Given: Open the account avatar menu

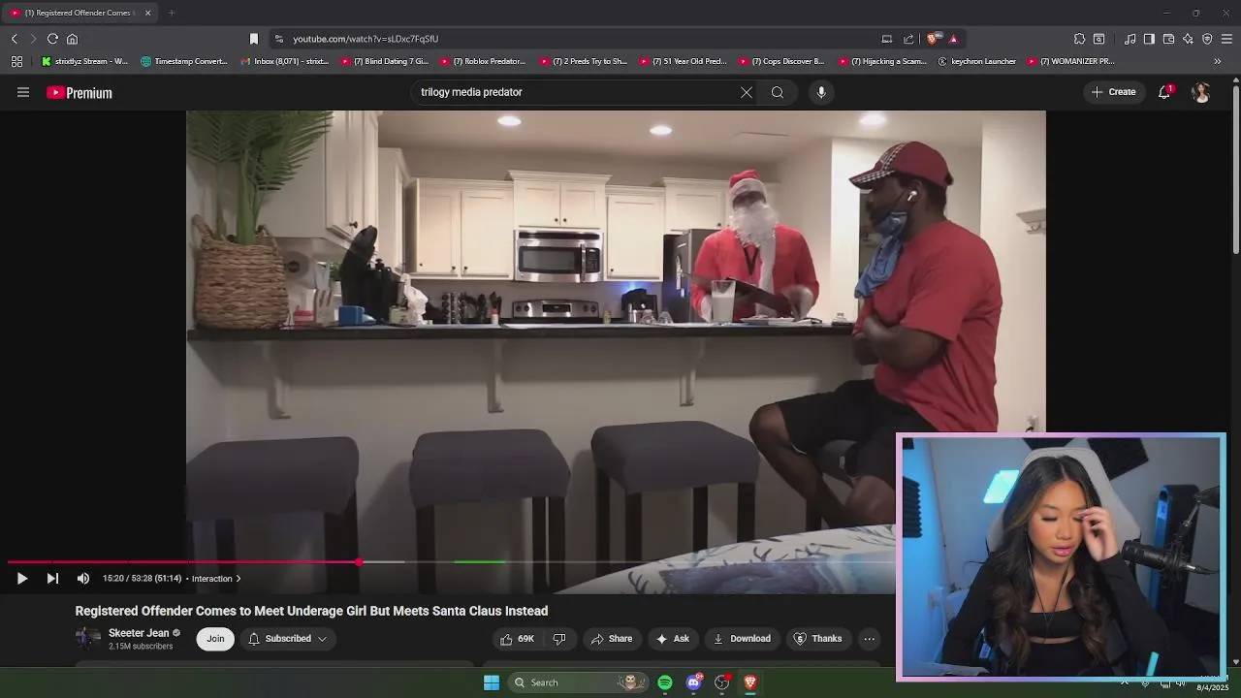Looking at the screenshot, I should [x=1201, y=92].
